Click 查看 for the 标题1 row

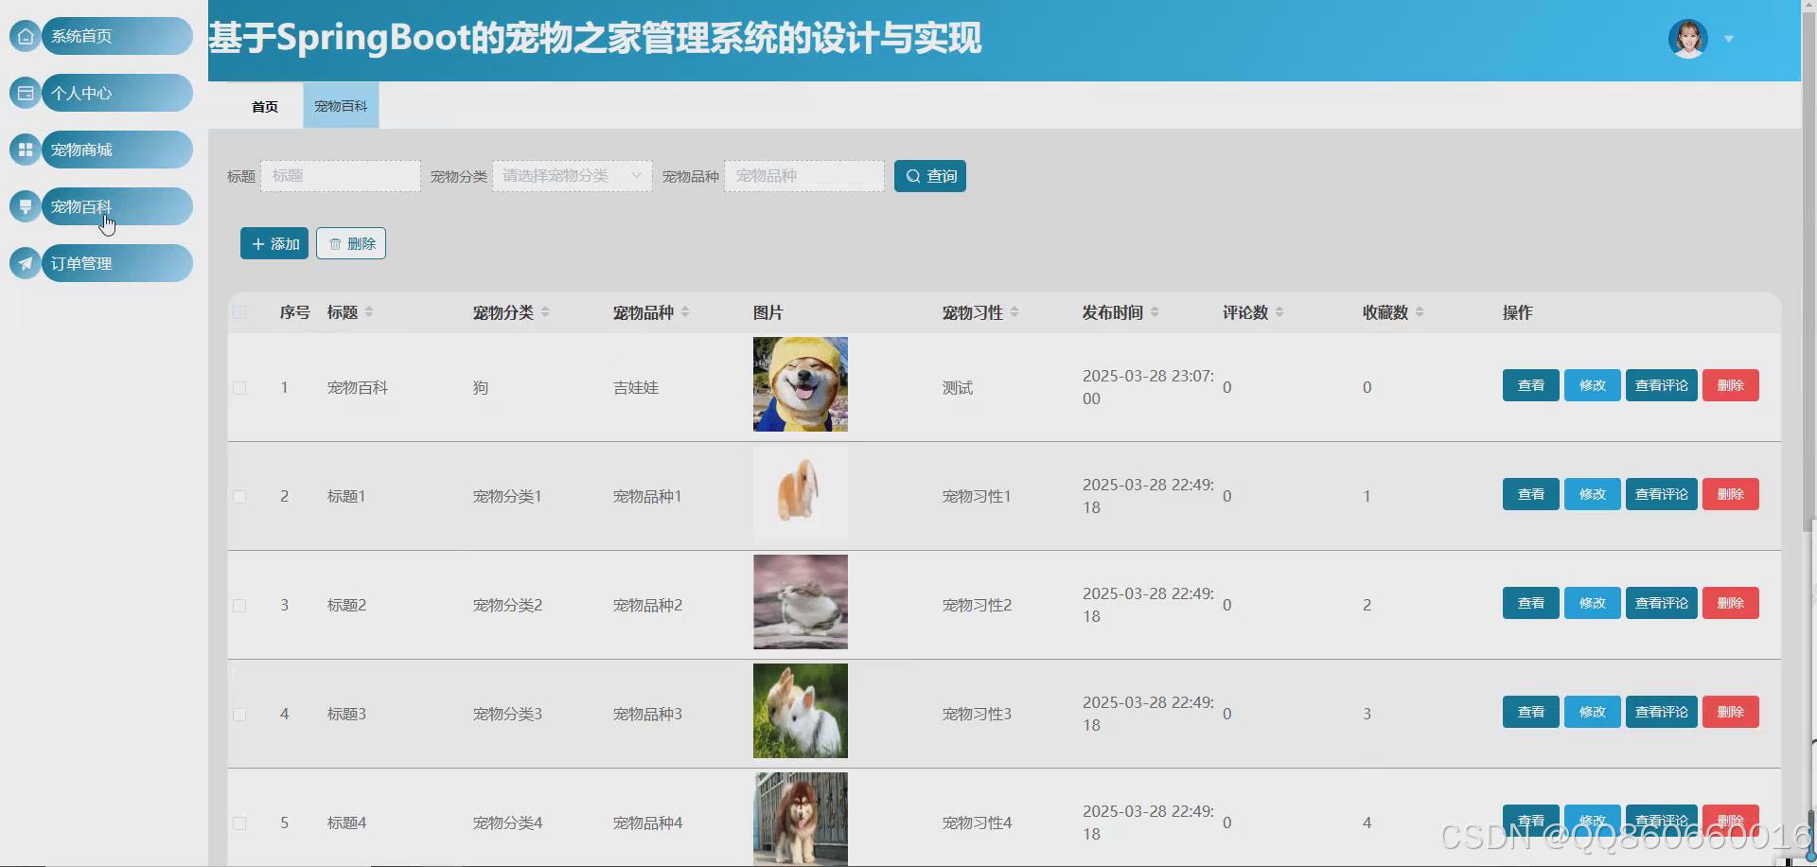point(1531,494)
